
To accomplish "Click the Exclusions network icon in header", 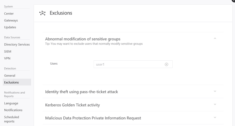I will 42,13.
